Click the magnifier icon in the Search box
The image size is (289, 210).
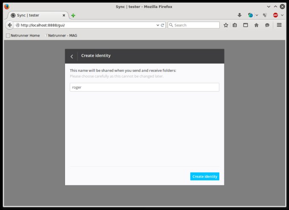click(x=171, y=25)
